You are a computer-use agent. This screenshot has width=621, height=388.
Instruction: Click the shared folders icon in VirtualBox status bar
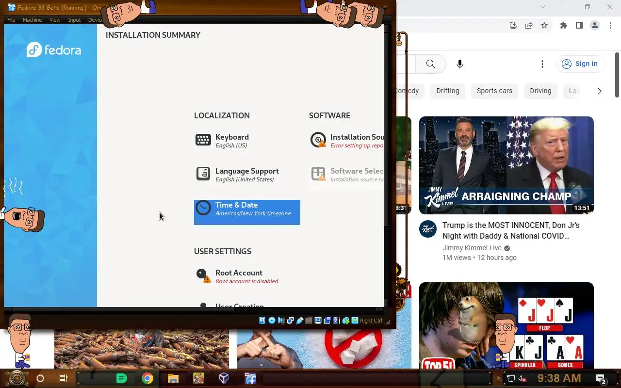click(309, 321)
